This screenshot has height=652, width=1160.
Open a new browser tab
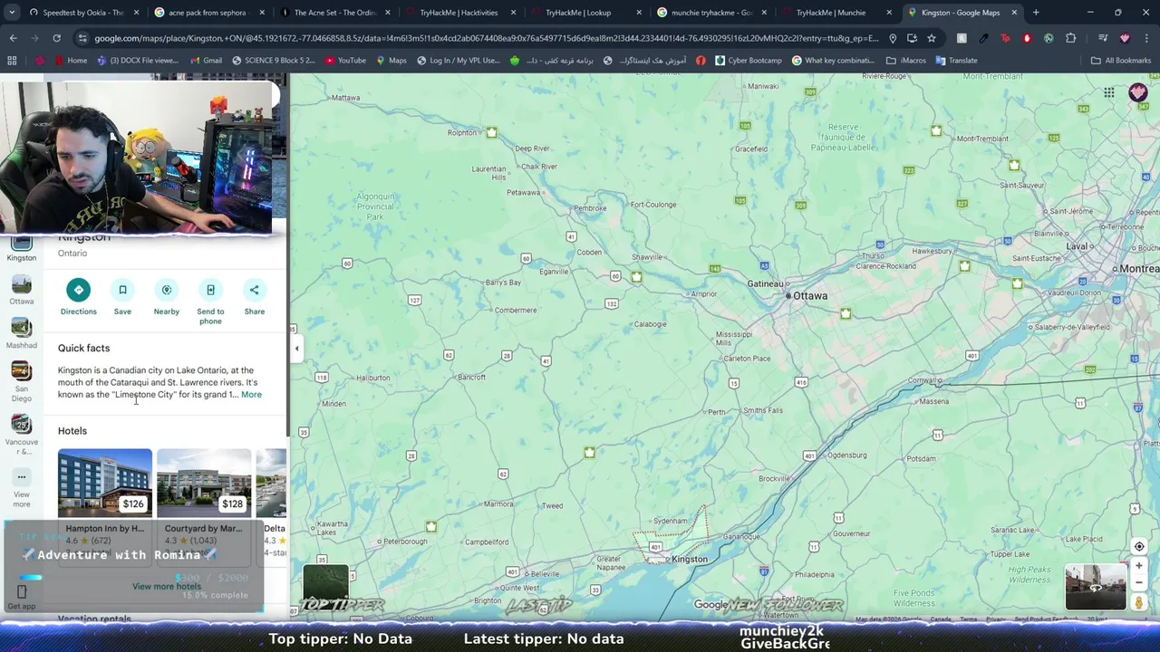pos(1036,13)
